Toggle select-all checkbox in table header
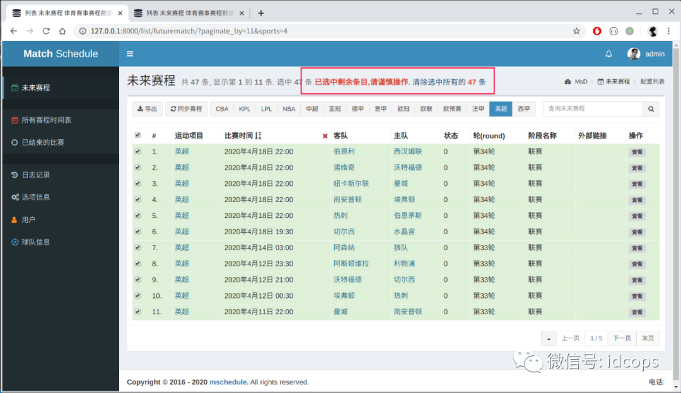The height and width of the screenshot is (393, 681). point(137,135)
